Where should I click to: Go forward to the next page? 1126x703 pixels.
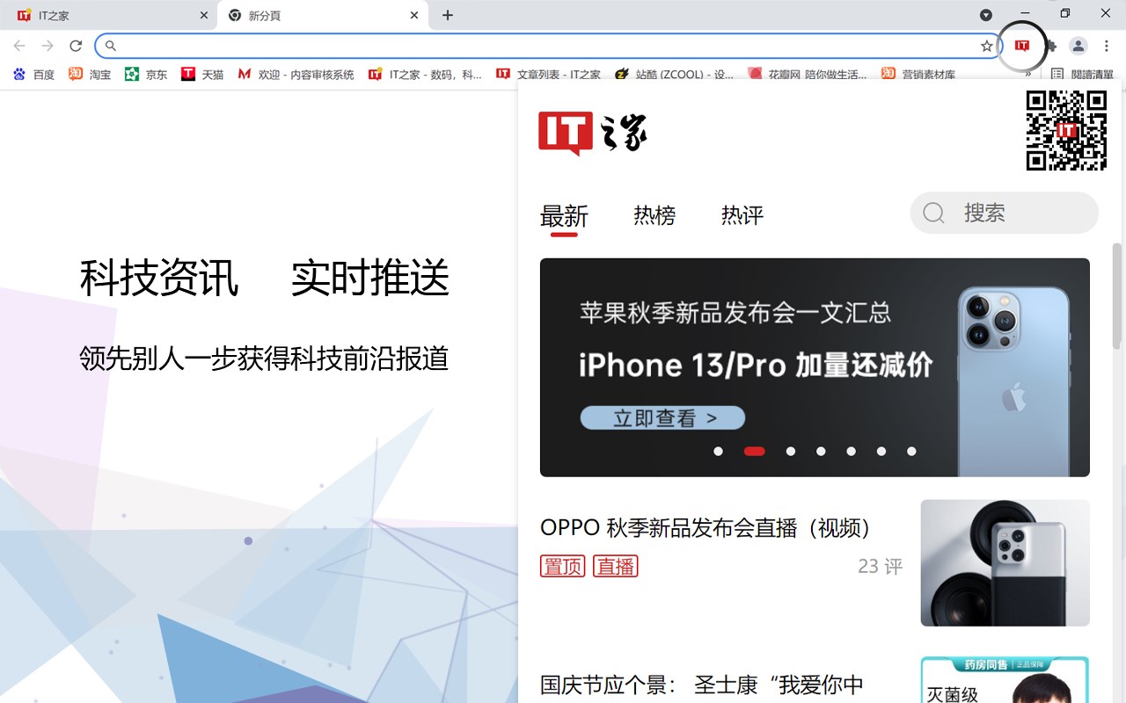point(48,46)
